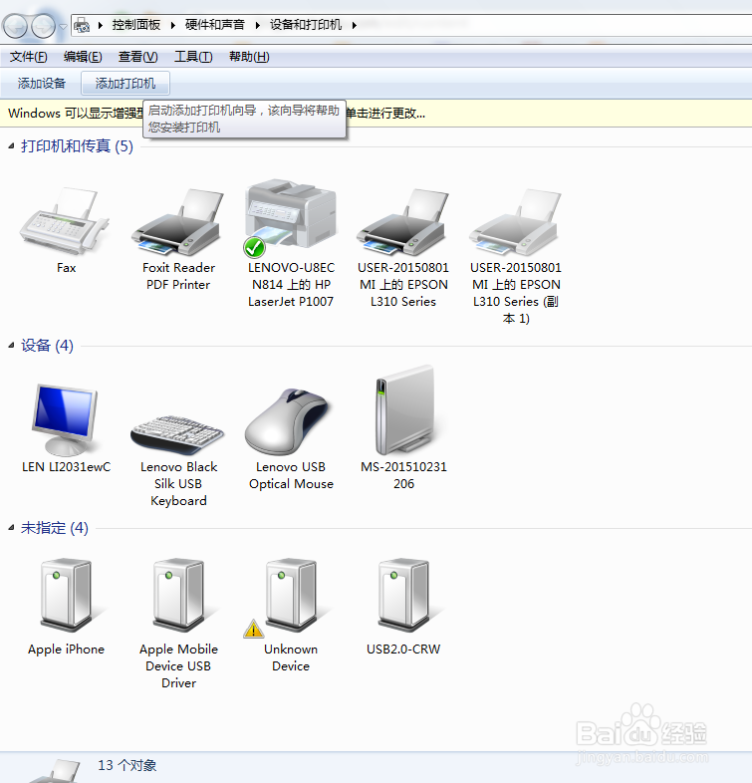This screenshot has width=752, height=783.
Task: Click the LENOVO-U8ECN814 上的 HP LaserJet P1007 label
Action: click(291, 285)
